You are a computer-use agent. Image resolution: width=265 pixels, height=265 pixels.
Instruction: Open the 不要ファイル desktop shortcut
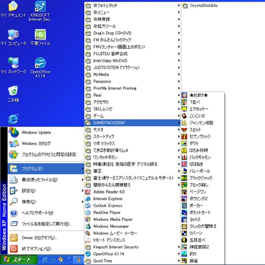coord(40,38)
